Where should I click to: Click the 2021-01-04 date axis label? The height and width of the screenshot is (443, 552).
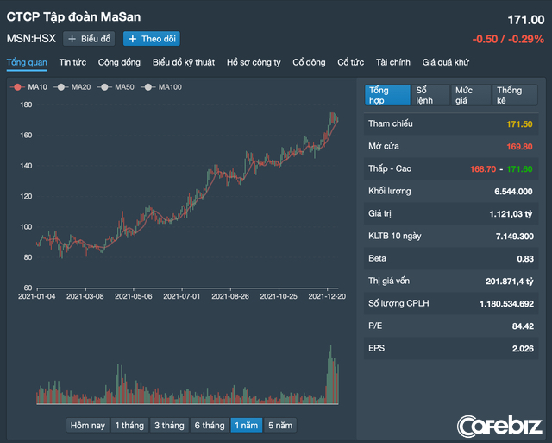pos(36,296)
